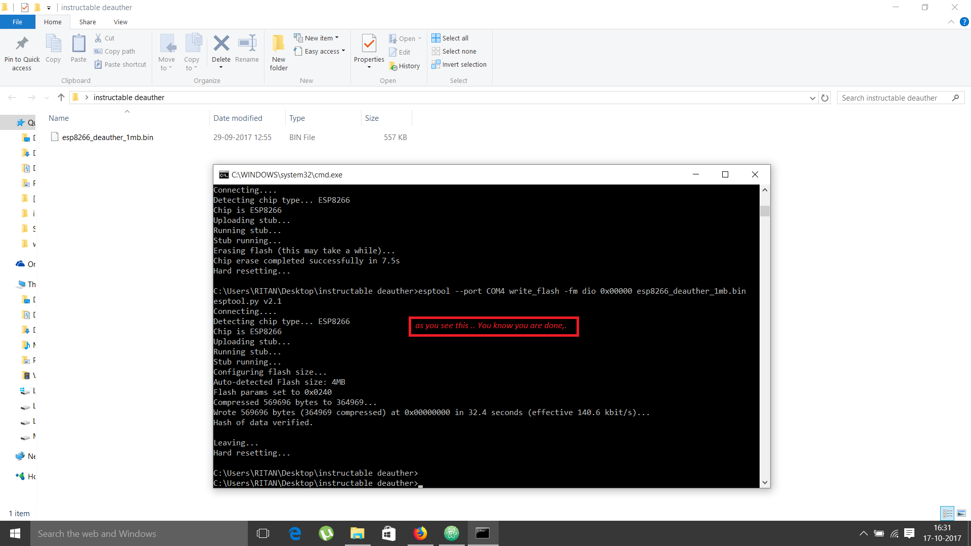971x546 pixels.
Task: Click inside the Search instructable deauther box
Action: click(895, 98)
